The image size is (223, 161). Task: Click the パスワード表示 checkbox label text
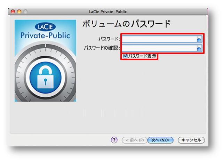(142, 56)
